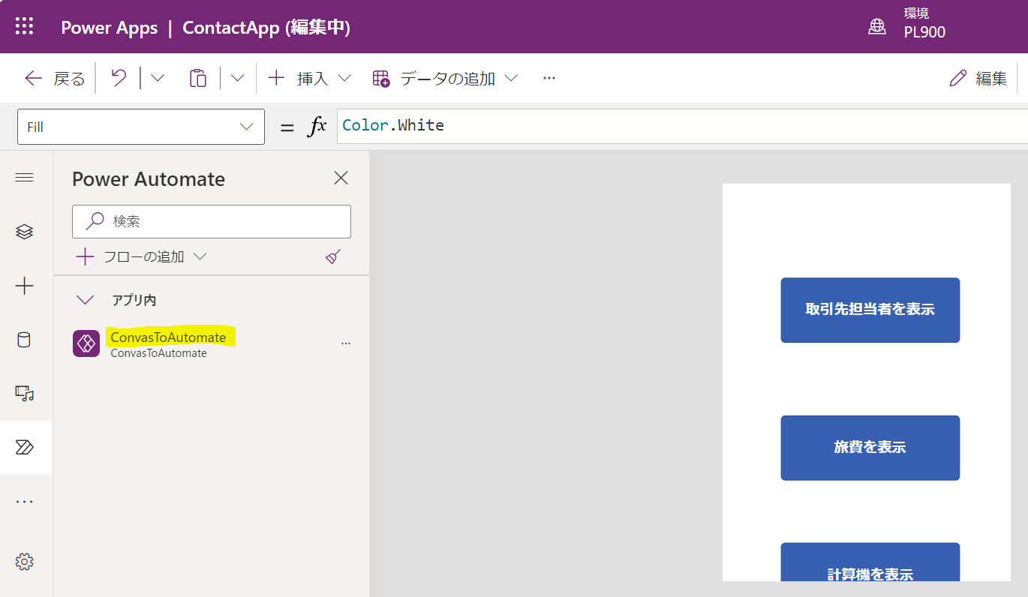
Task: Click the 旅費を表示 button
Action: pos(870,448)
